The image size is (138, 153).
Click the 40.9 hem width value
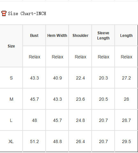[57, 78]
